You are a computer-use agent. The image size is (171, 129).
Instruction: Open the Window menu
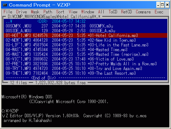pos(88,12)
